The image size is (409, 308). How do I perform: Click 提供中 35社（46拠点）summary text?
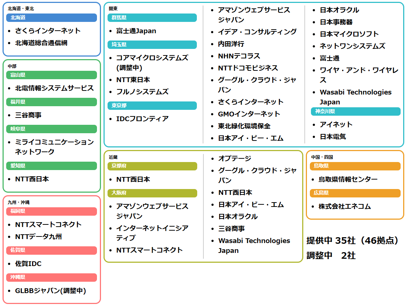pos(352,240)
